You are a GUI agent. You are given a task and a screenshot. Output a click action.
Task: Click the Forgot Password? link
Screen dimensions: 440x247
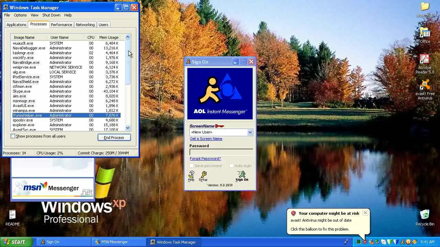[x=205, y=158]
